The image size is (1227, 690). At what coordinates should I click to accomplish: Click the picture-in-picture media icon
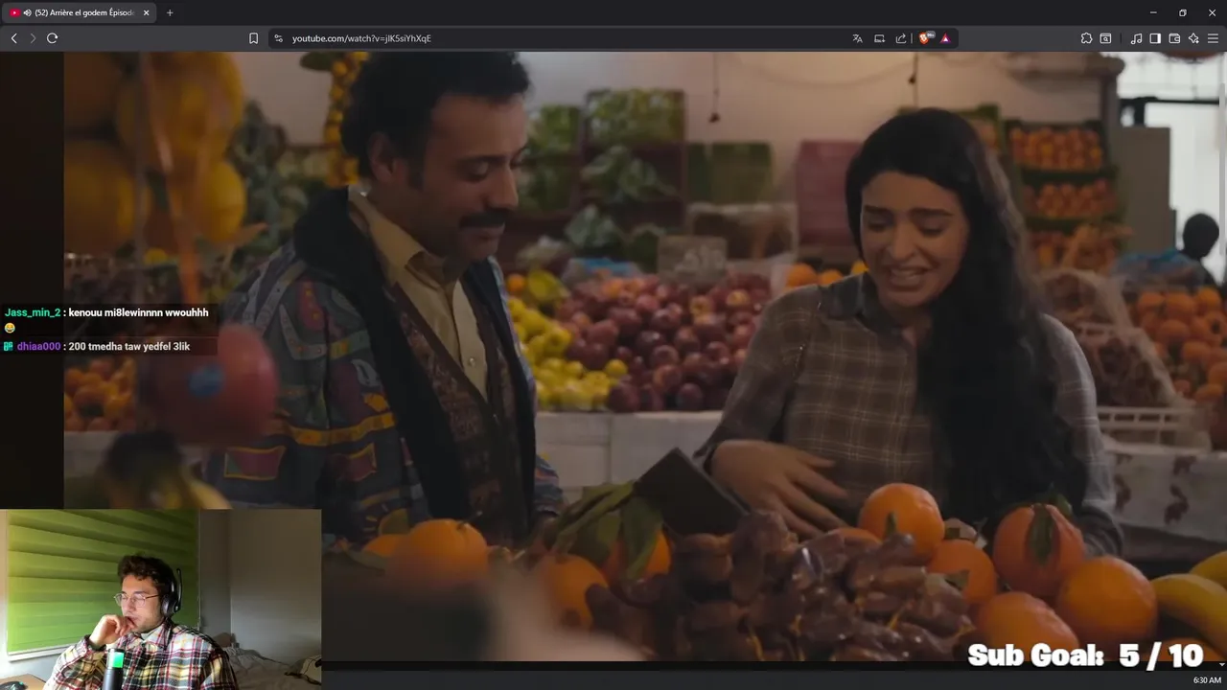click(879, 38)
